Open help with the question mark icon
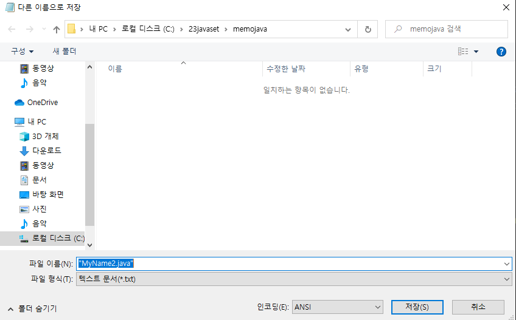The width and height of the screenshot is (516, 320). pos(501,52)
